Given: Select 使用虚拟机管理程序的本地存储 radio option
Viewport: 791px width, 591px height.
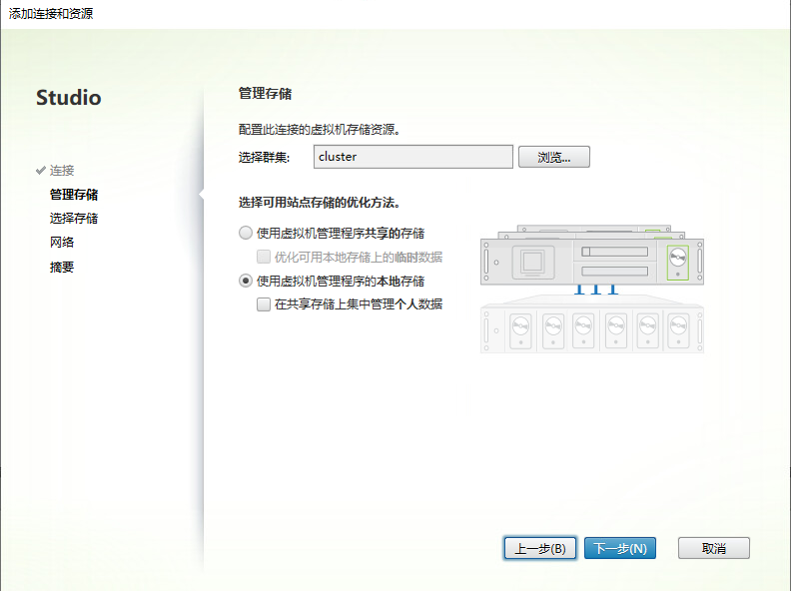Looking at the screenshot, I should (x=246, y=282).
